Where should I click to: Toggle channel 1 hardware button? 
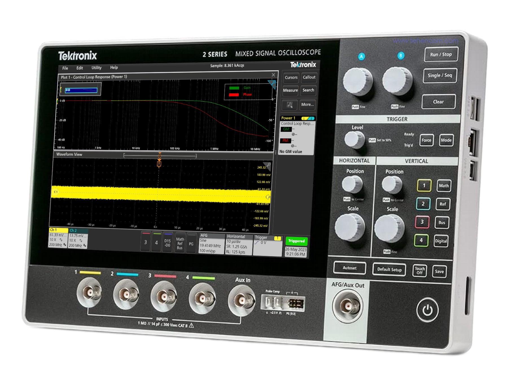[424, 186]
